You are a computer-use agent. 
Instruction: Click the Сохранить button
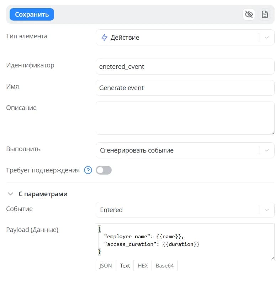coord(32,14)
